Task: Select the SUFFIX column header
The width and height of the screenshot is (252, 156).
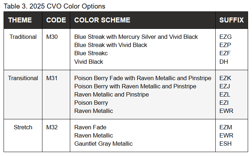Action: click(x=232, y=20)
